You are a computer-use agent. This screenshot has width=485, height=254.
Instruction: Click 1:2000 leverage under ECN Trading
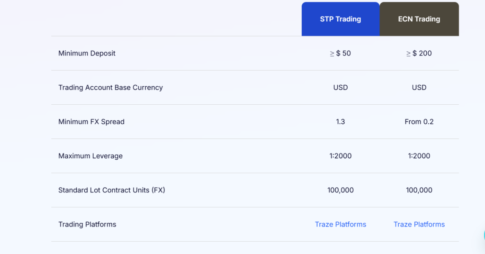click(419, 156)
